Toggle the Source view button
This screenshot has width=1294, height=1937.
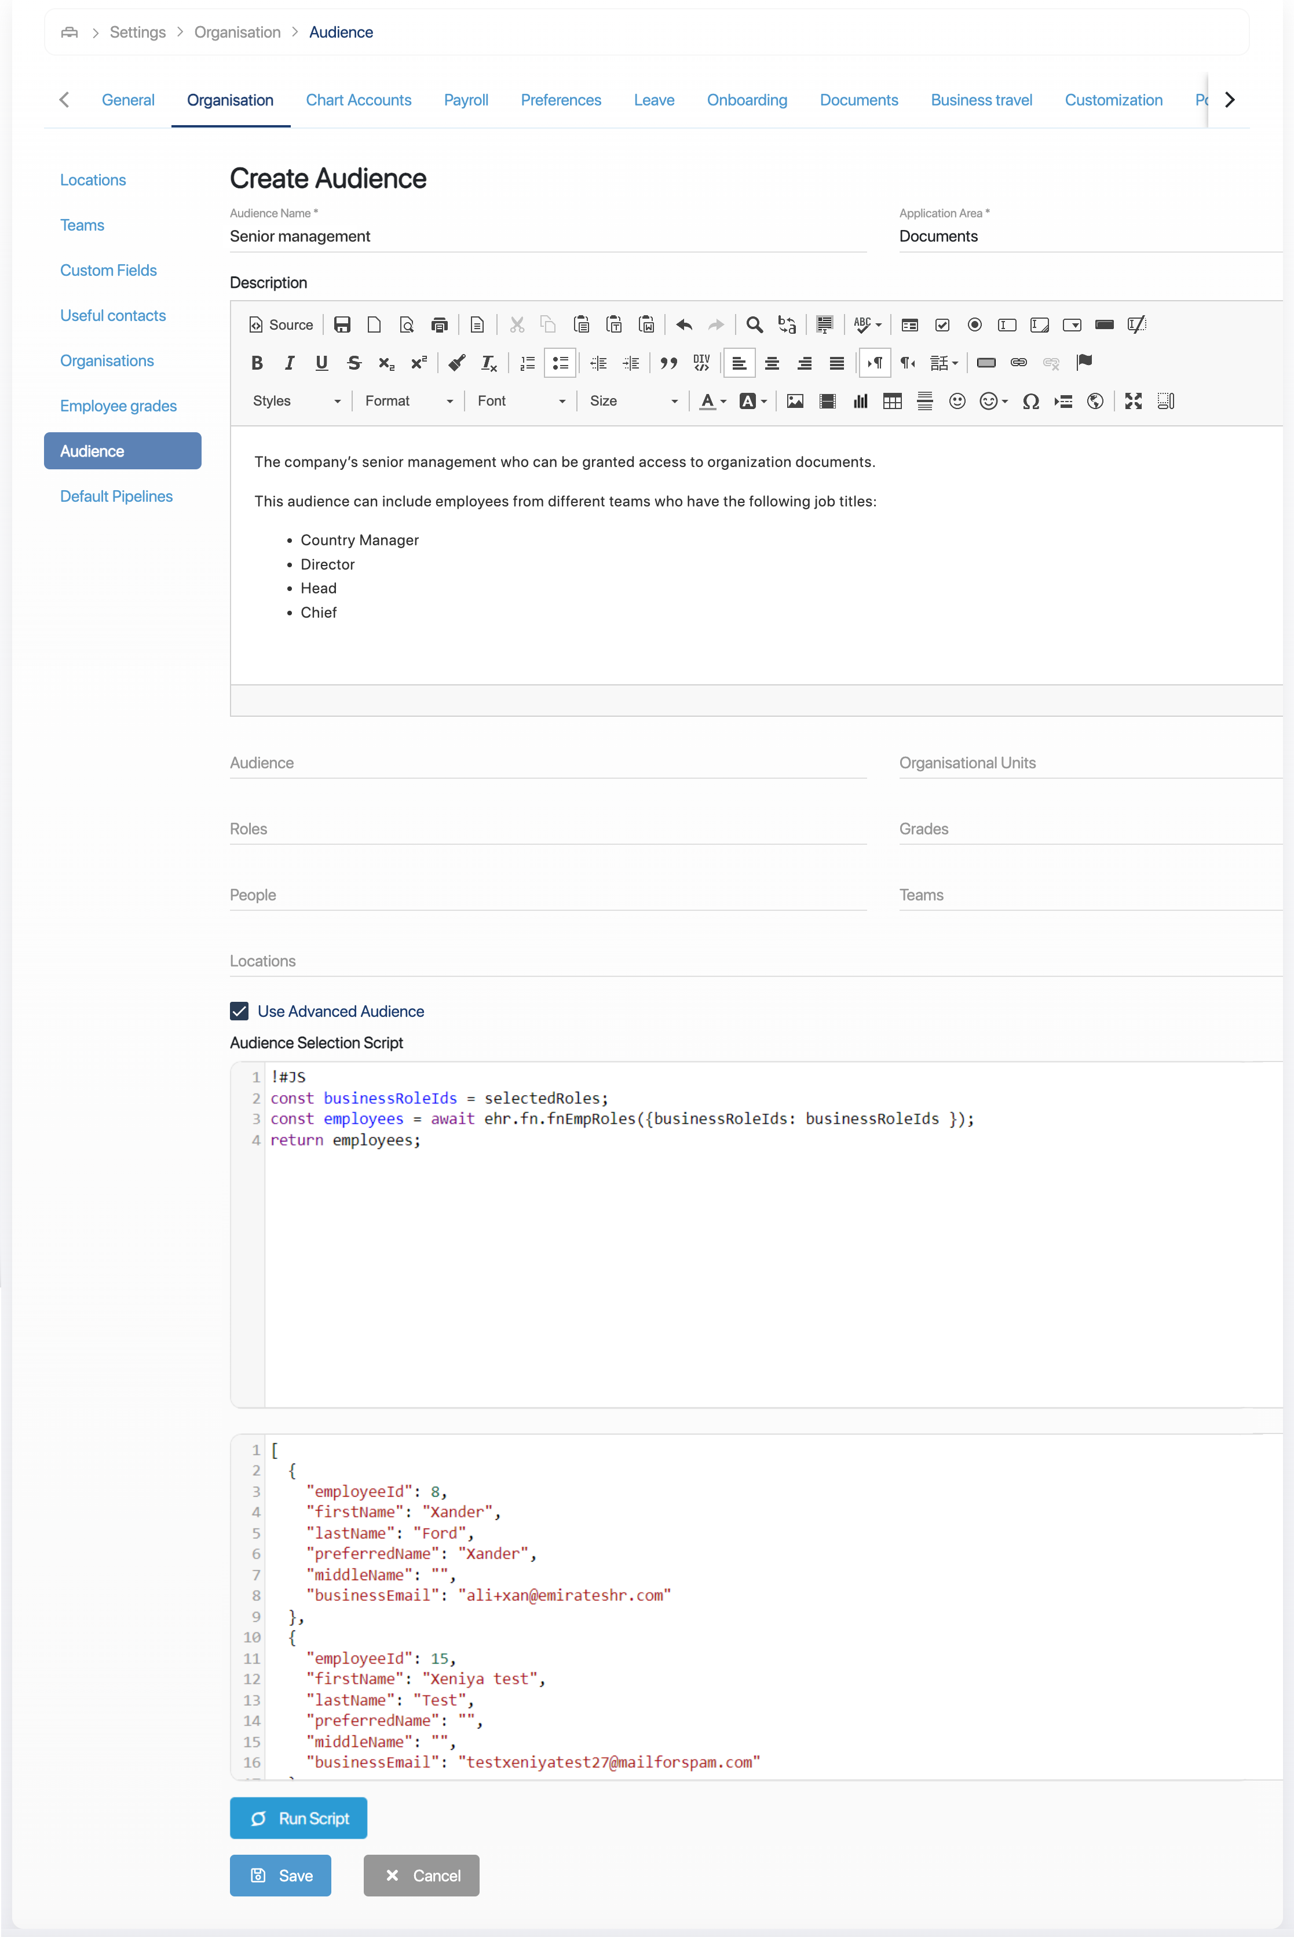point(282,324)
